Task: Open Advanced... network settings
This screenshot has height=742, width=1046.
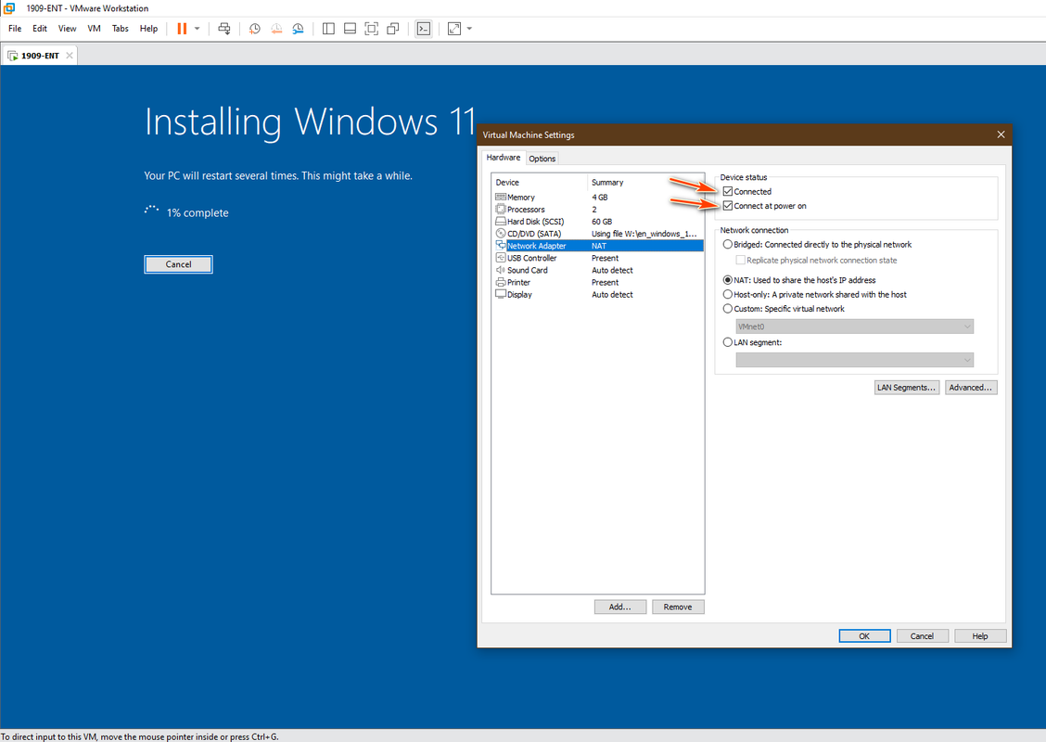Action: (971, 388)
